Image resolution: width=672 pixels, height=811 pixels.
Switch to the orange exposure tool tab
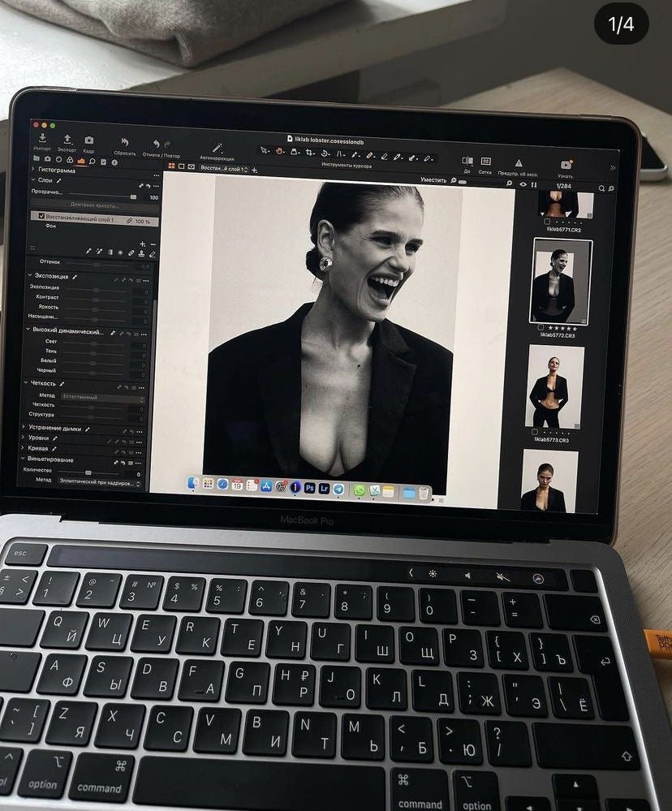80,161
